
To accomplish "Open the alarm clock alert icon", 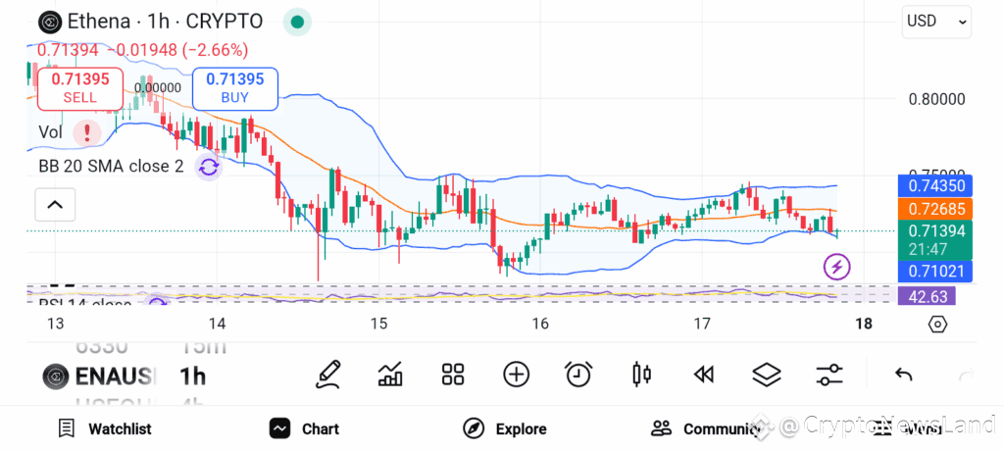I will [x=578, y=375].
